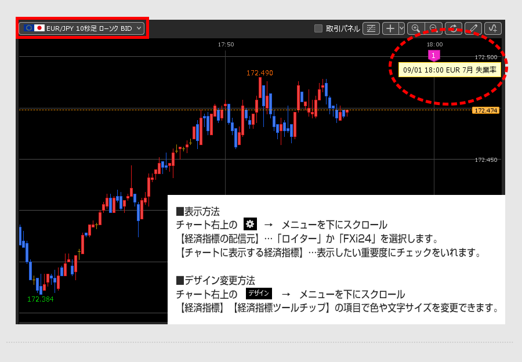Viewport: 522px width, 362px height.
Task: Zoom in with the magnifier plus icon
Action: [416, 28]
